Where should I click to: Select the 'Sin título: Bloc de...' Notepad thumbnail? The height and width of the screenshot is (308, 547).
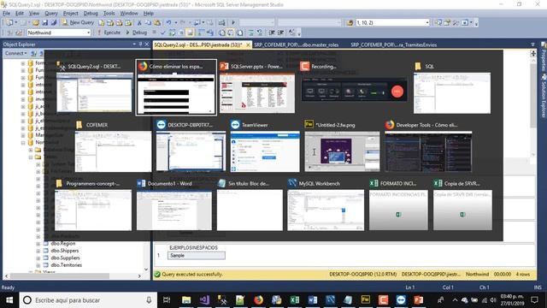click(x=250, y=204)
